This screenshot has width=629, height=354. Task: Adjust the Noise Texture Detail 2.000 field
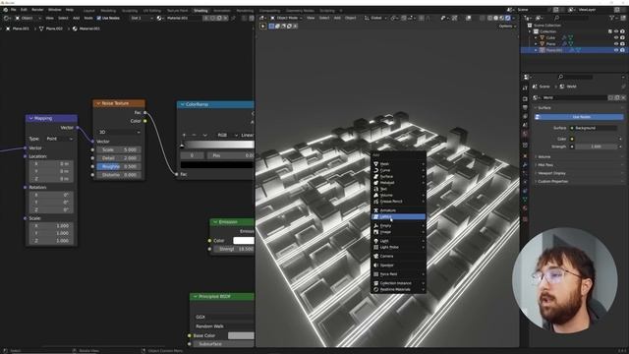119,158
